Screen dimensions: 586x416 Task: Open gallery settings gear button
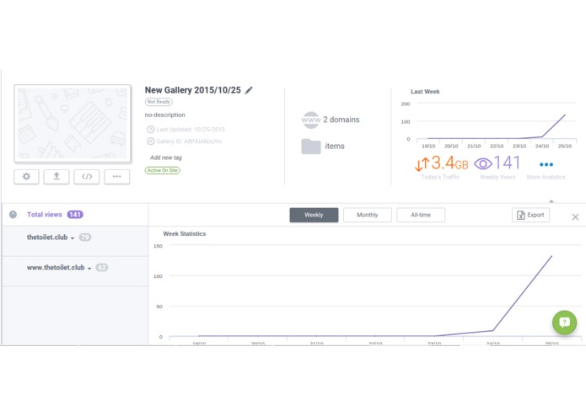click(x=26, y=177)
